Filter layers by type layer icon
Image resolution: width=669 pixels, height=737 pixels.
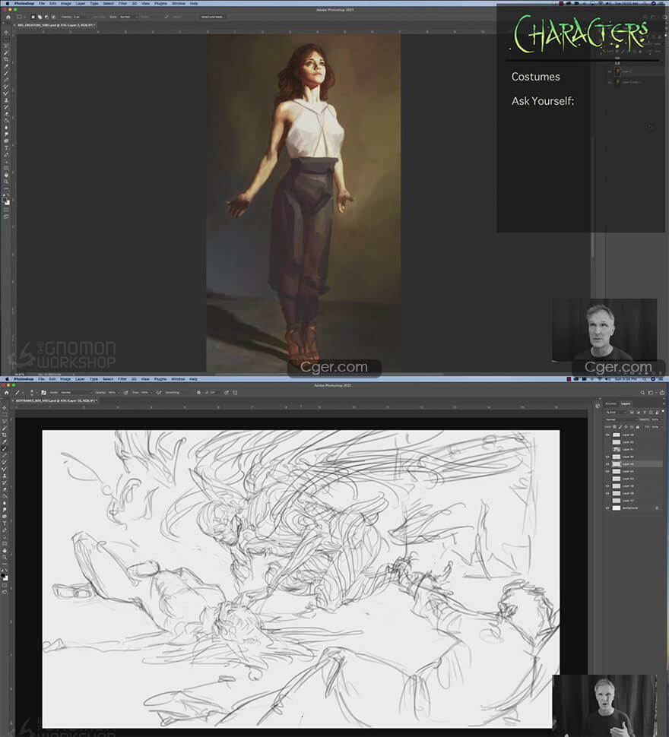point(645,413)
